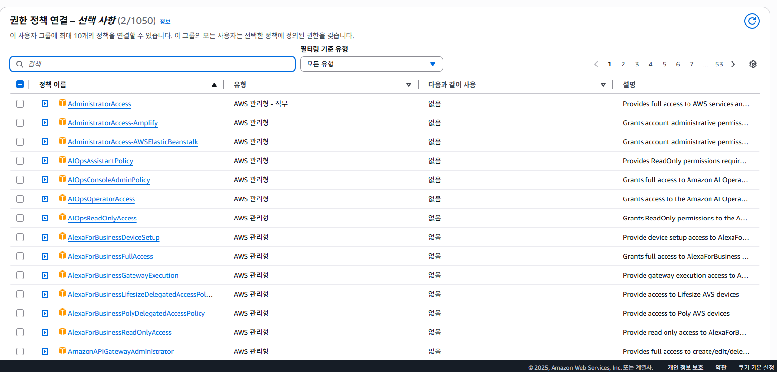
Task: Click policy icon beside AlexaForBusinessReadOnlyAccess
Action: [62, 331]
